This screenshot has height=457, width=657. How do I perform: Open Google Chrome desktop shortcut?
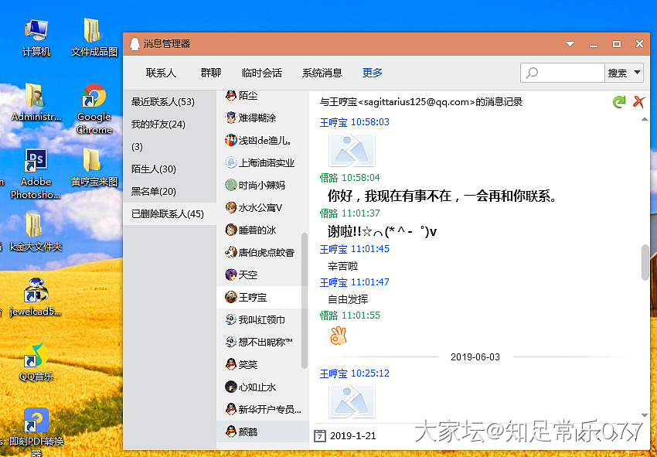click(x=94, y=108)
